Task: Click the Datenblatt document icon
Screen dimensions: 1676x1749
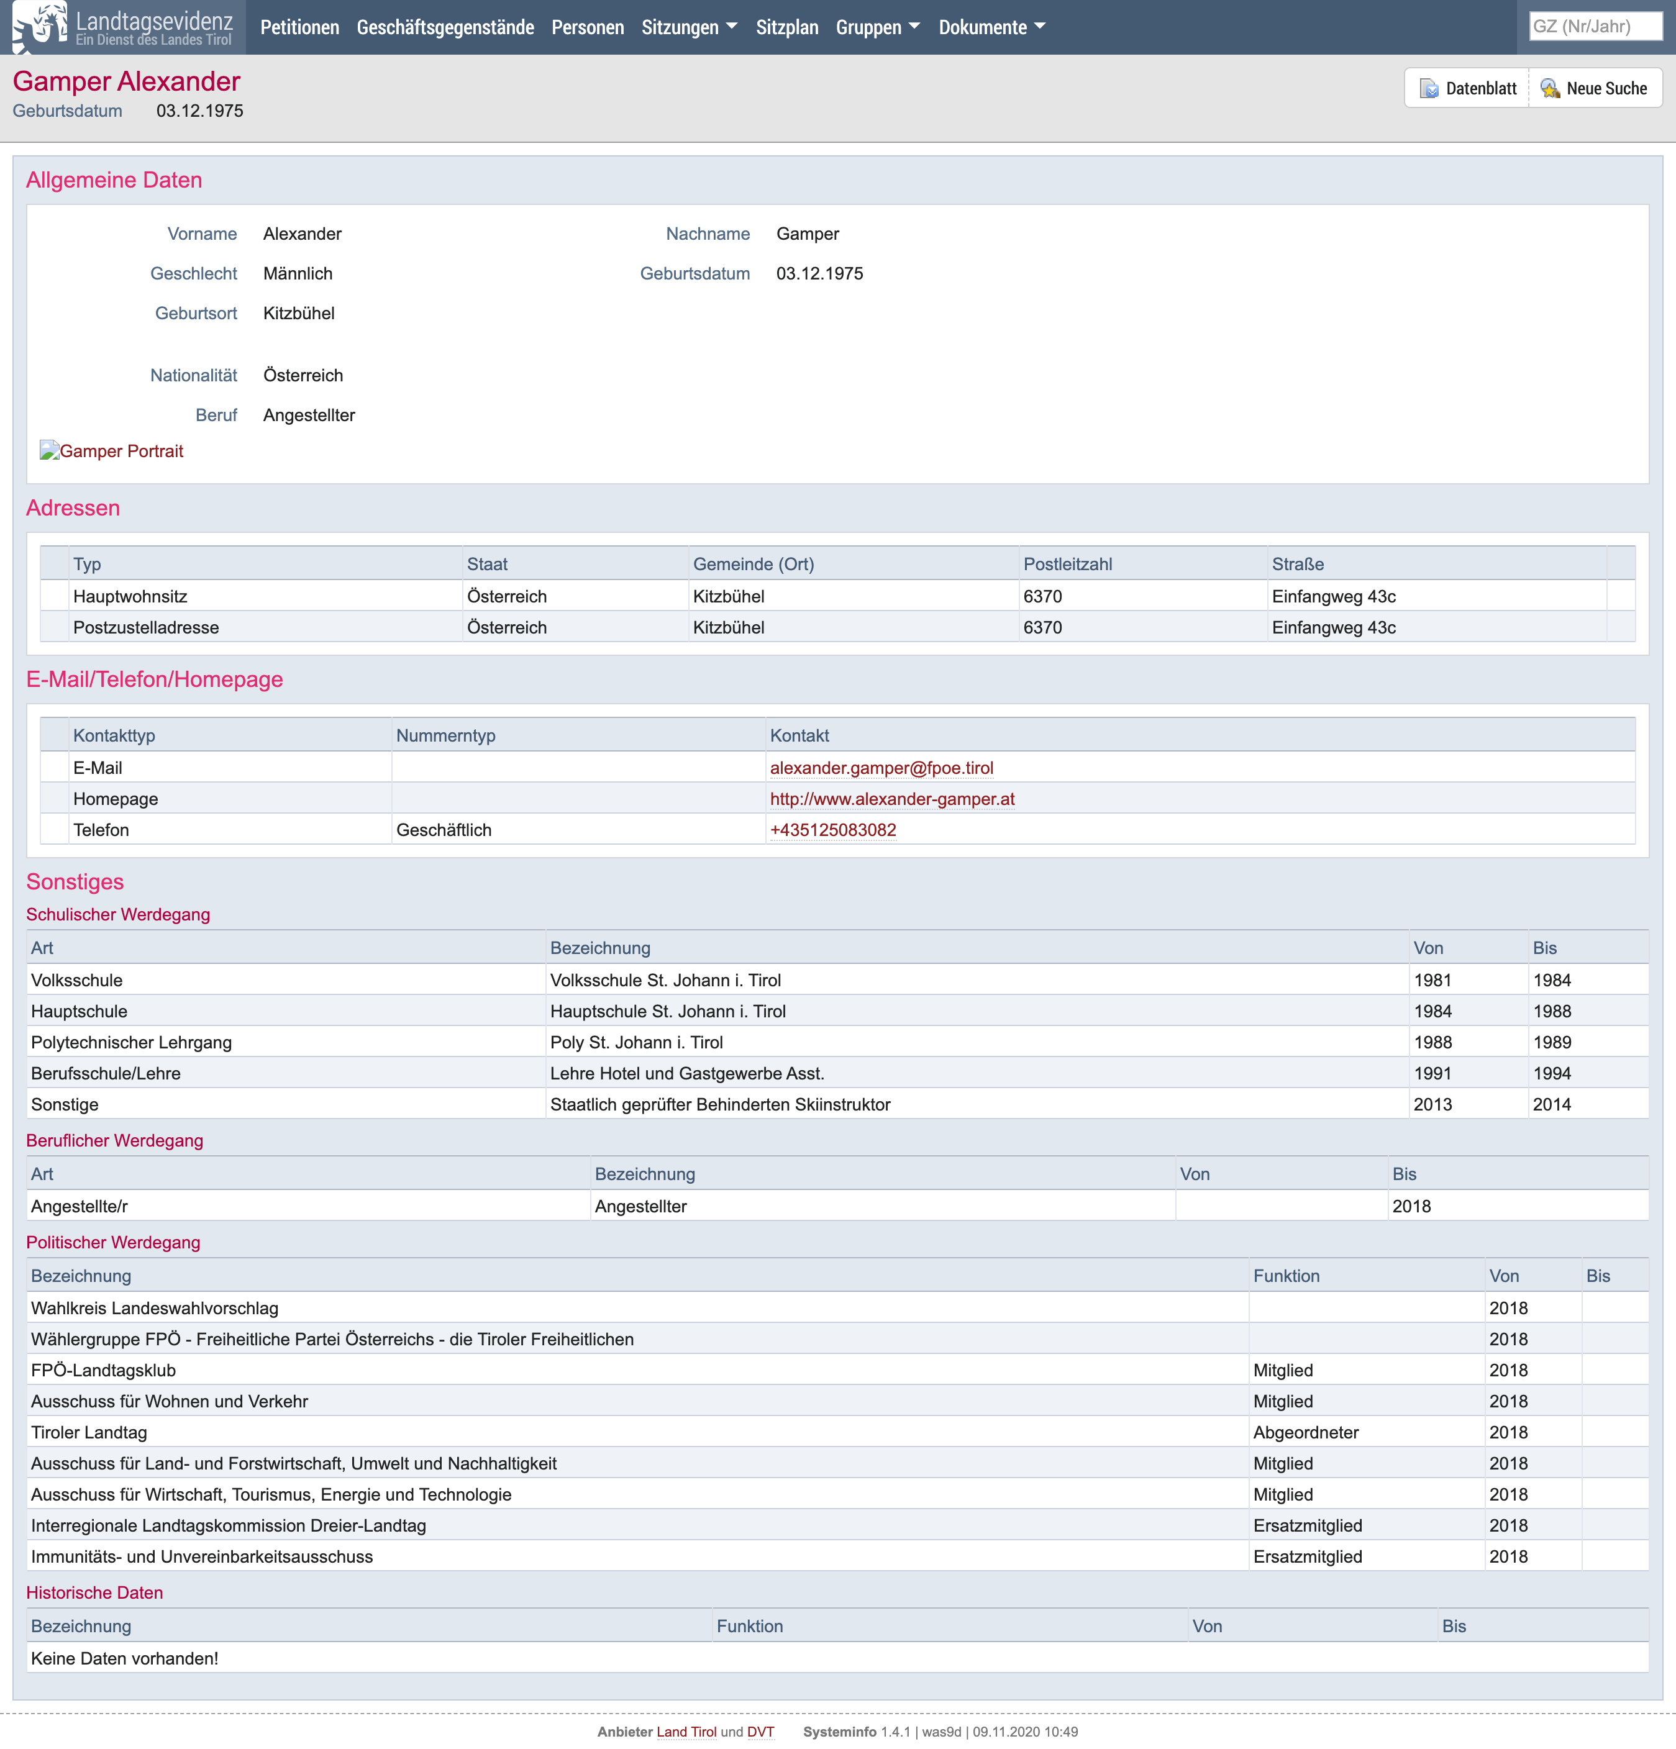Action: (1429, 88)
